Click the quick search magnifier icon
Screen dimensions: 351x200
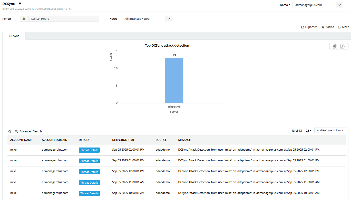10,131
